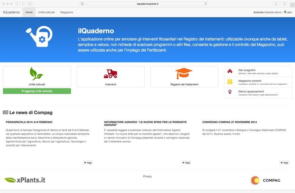This screenshot has height=193, width=295.
Task: Click the Le news di Compag heading
Action: [x=31, y=112]
